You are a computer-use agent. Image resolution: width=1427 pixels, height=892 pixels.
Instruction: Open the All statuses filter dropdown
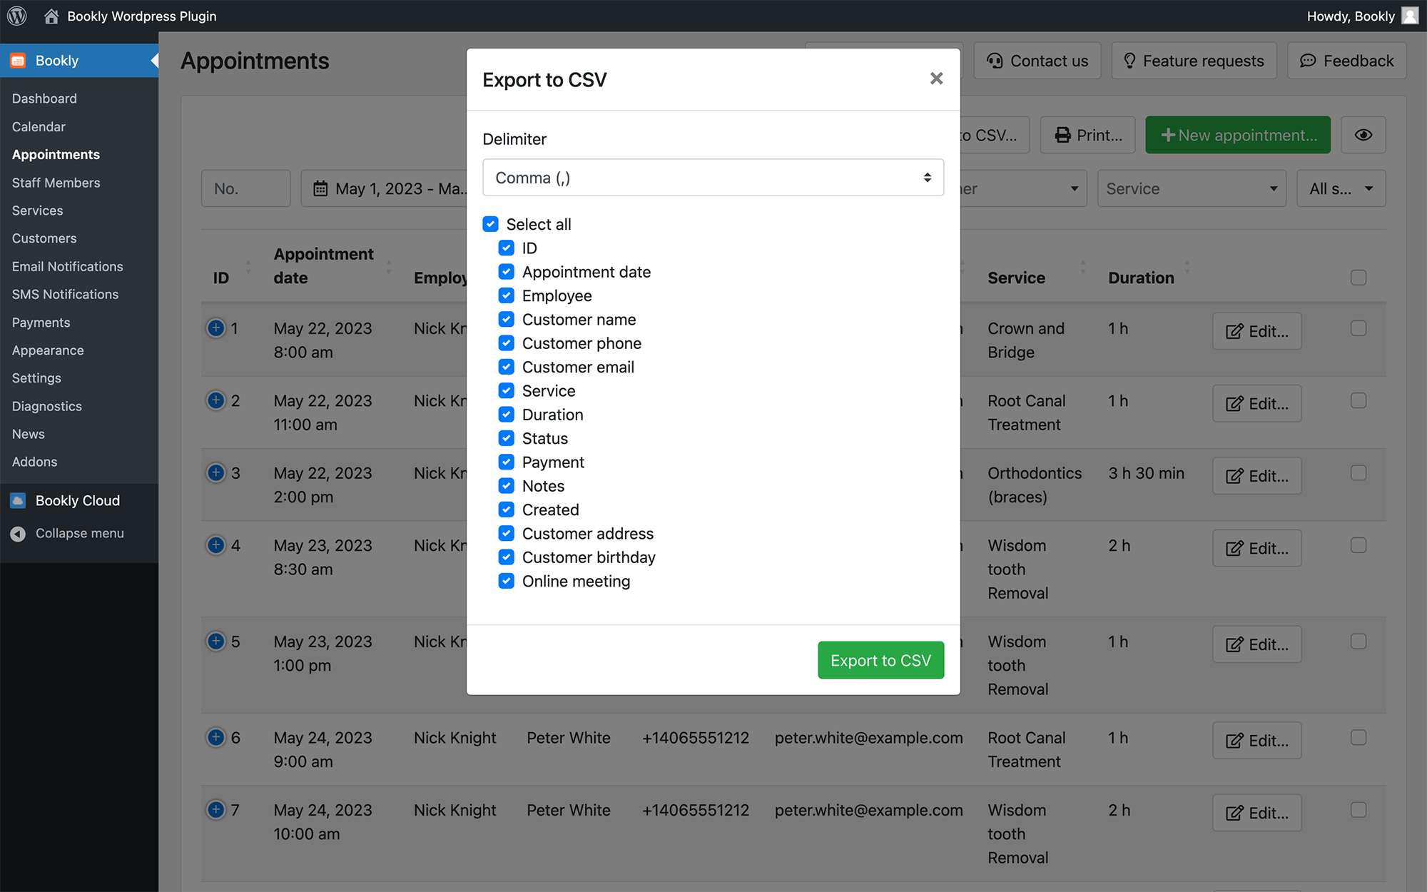pos(1341,188)
